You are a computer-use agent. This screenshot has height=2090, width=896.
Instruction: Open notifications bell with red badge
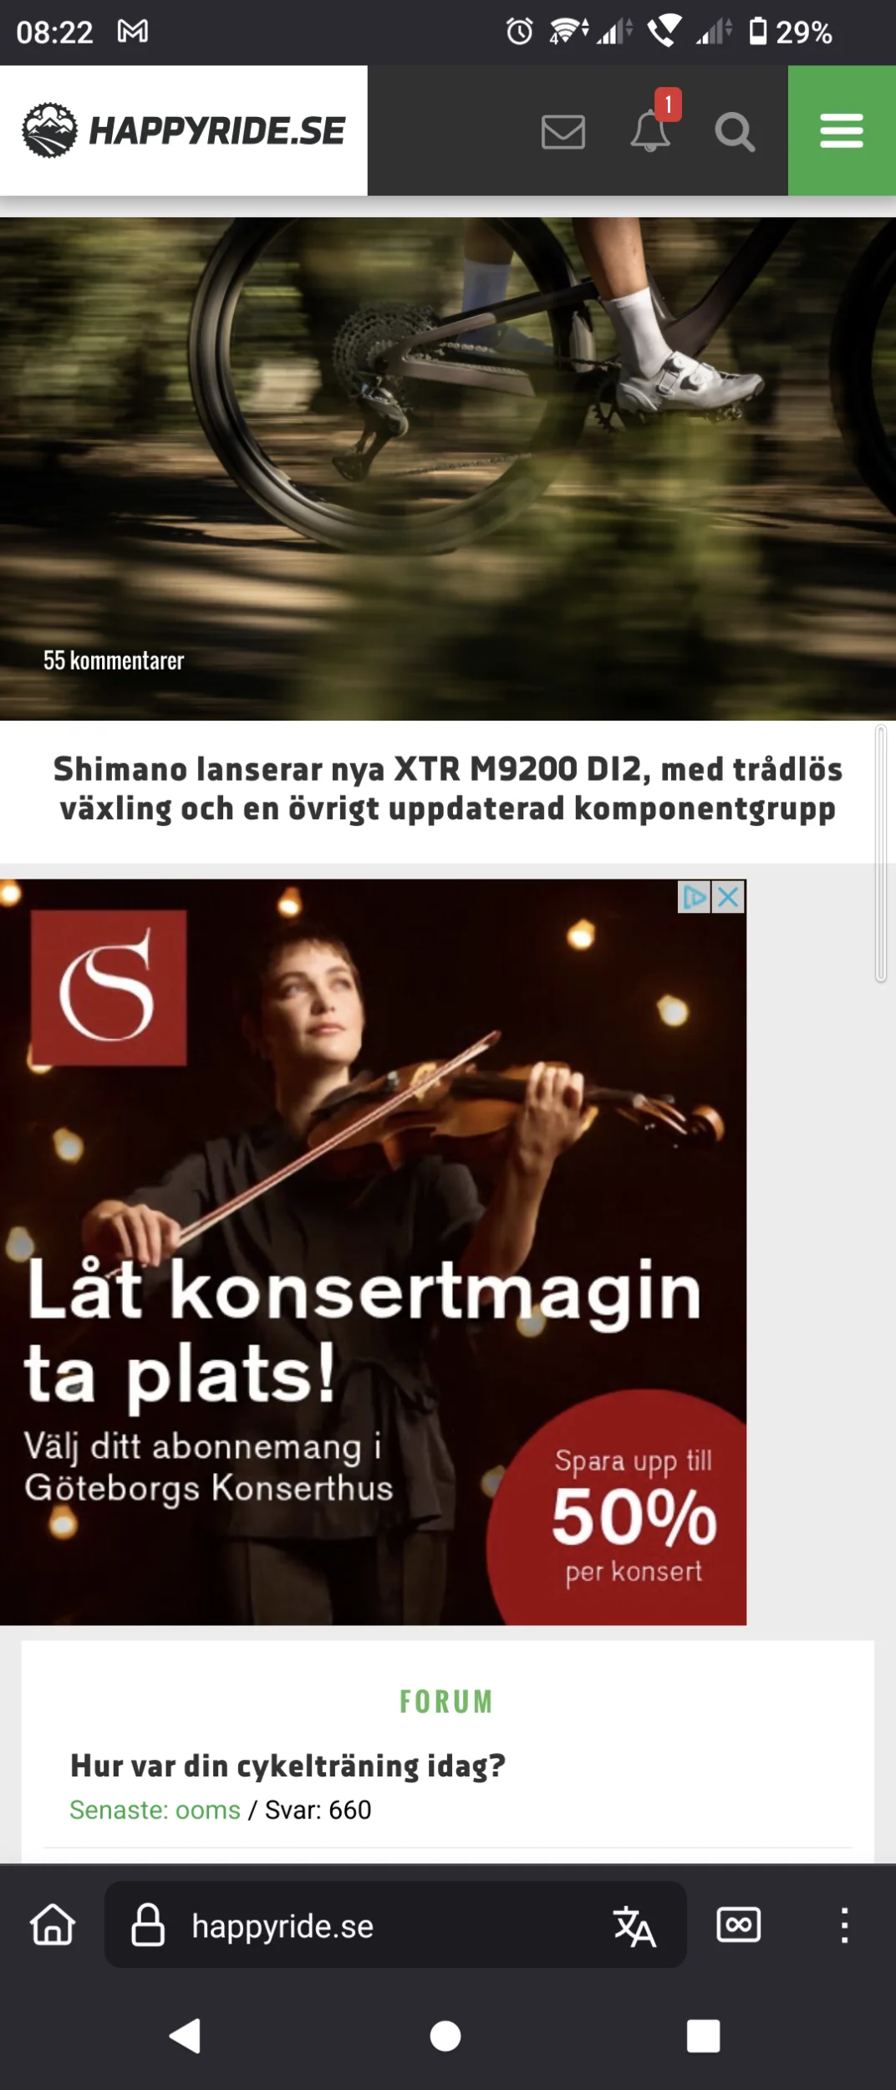(652, 125)
